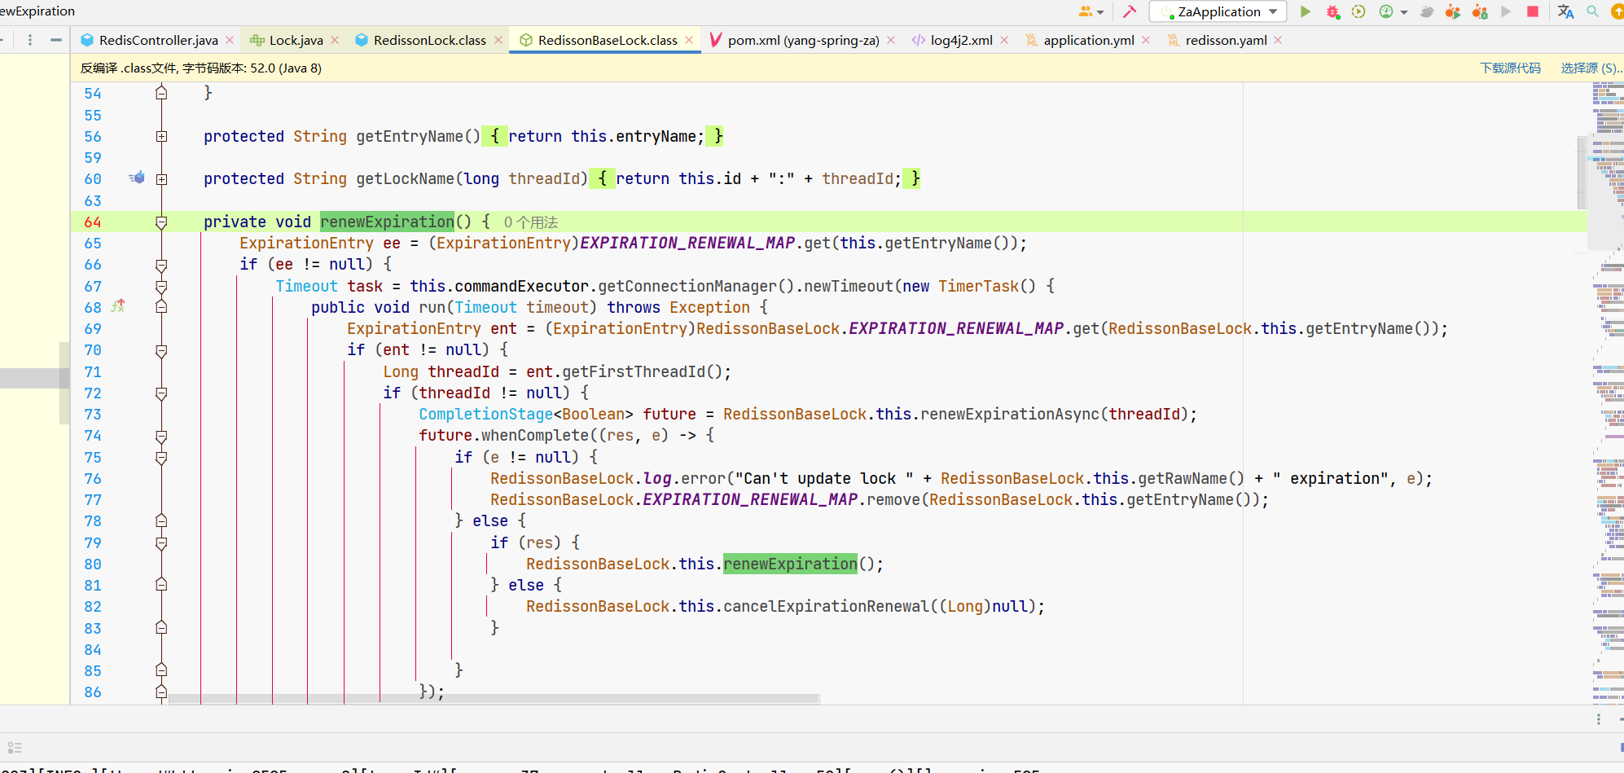The image size is (1624, 773).
Task: Click the list icon at bottom left
Action: pos(15,748)
